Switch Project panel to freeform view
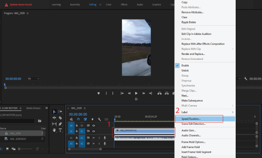Screen dimensions: 262x158 [14, 149]
